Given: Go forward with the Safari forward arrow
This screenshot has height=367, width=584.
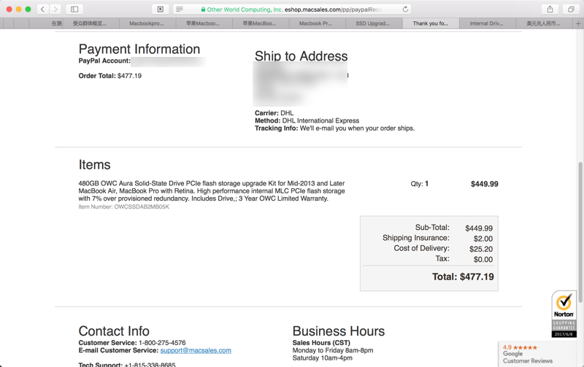Looking at the screenshot, I should (55, 9).
